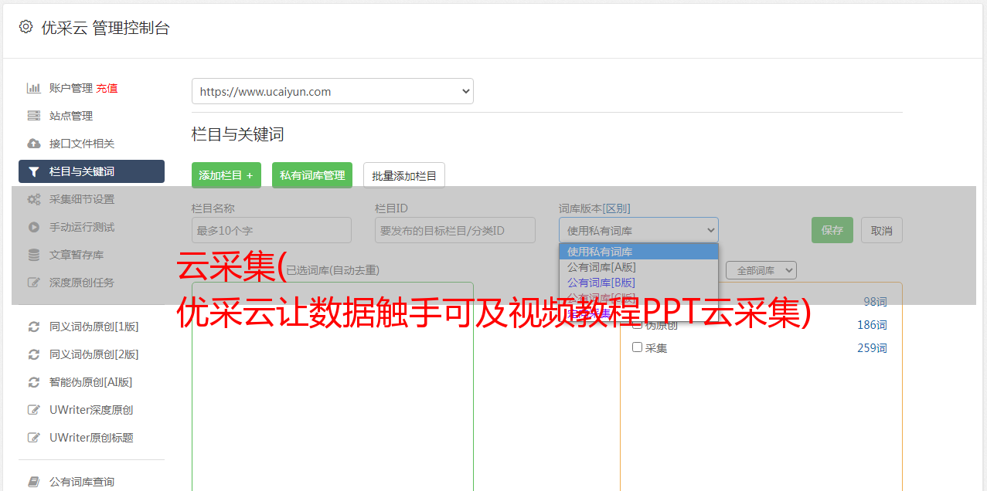Click the cloud upload icon for 接口文件相关
This screenshot has width=987, height=491.
(34, 144)
